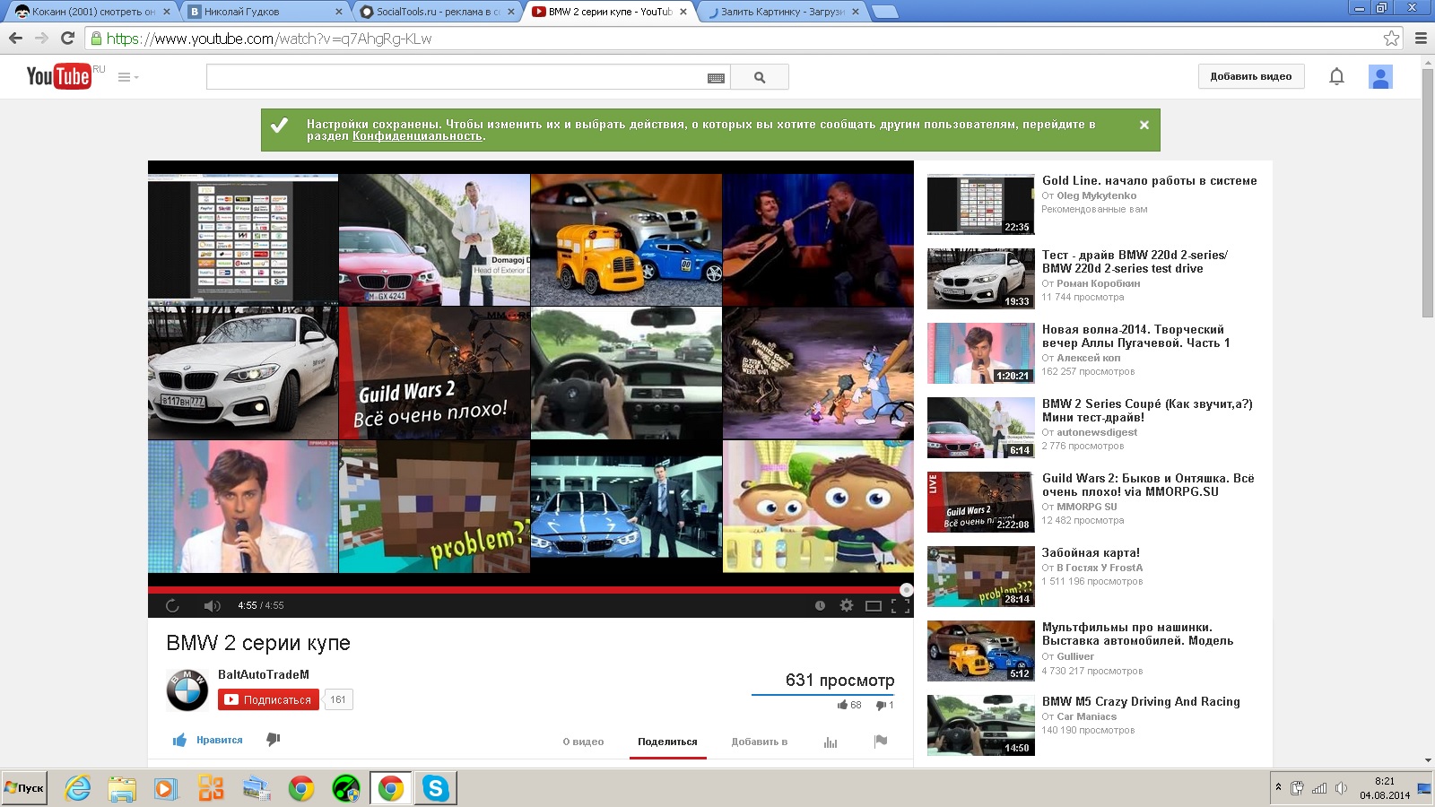Open Забойная карта video title
Screen dimensions: 1435x807
pyautogui.click(x=1091, y=552)
